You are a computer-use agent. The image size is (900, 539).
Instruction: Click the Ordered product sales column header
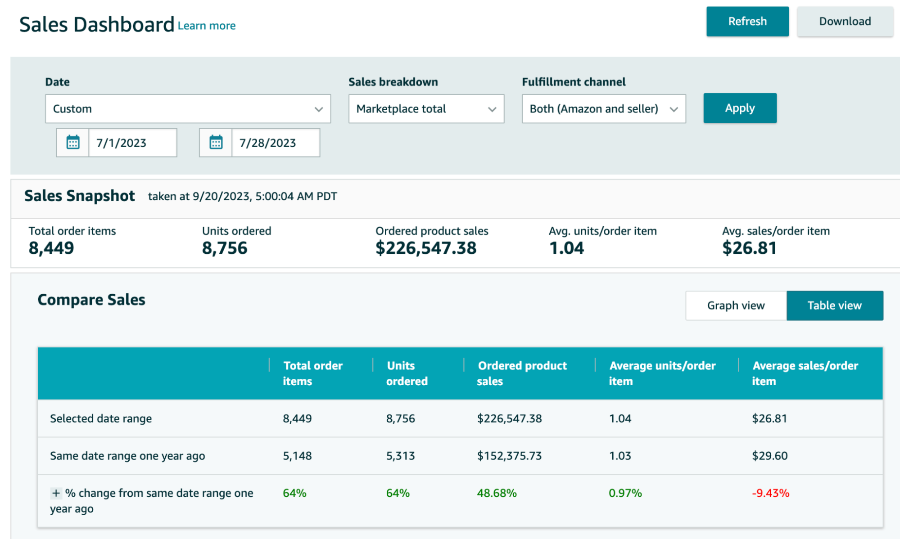[x=522, y=373]
